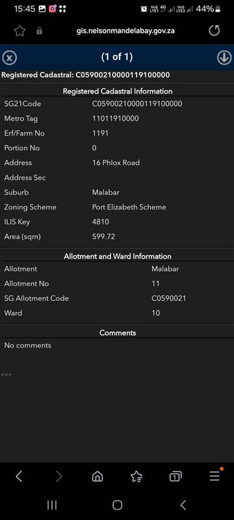Select the SG21Code value C05900210000119100000

click(x=137, y=104)
